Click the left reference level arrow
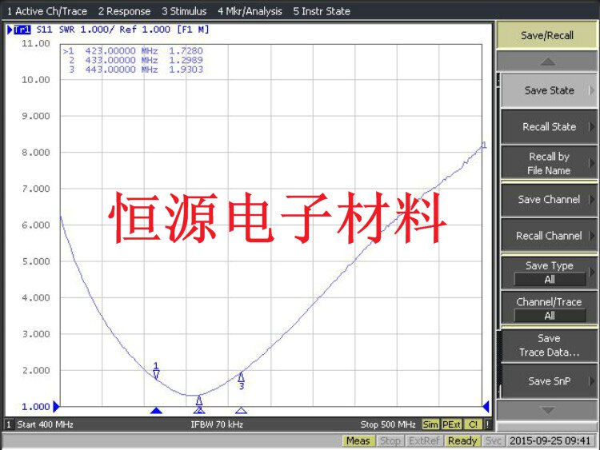Image resolution: width=600 pixels, height=450 pixels. point(56,406)
